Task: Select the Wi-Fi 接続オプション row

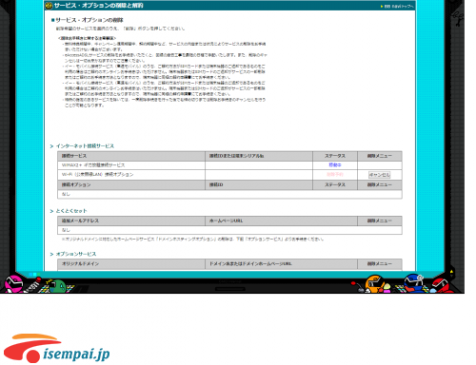Action: (229, 175)
